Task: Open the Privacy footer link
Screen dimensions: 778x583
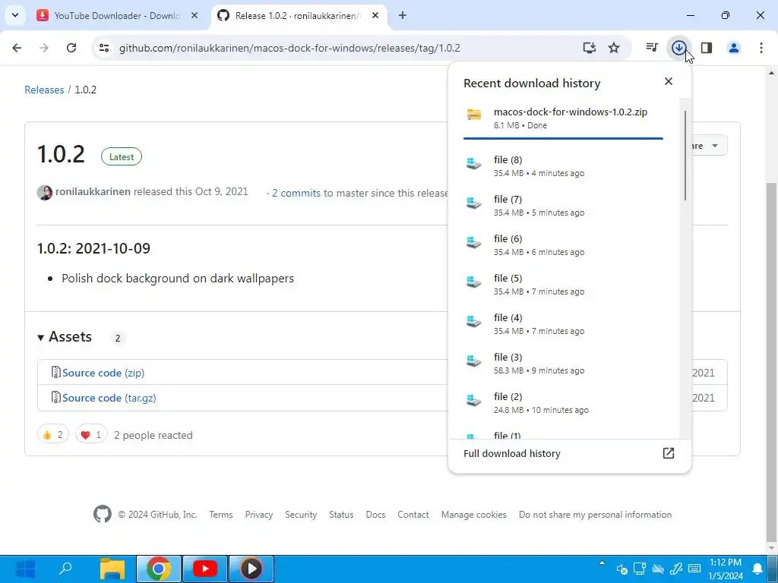Action: (x=259, y=515)
